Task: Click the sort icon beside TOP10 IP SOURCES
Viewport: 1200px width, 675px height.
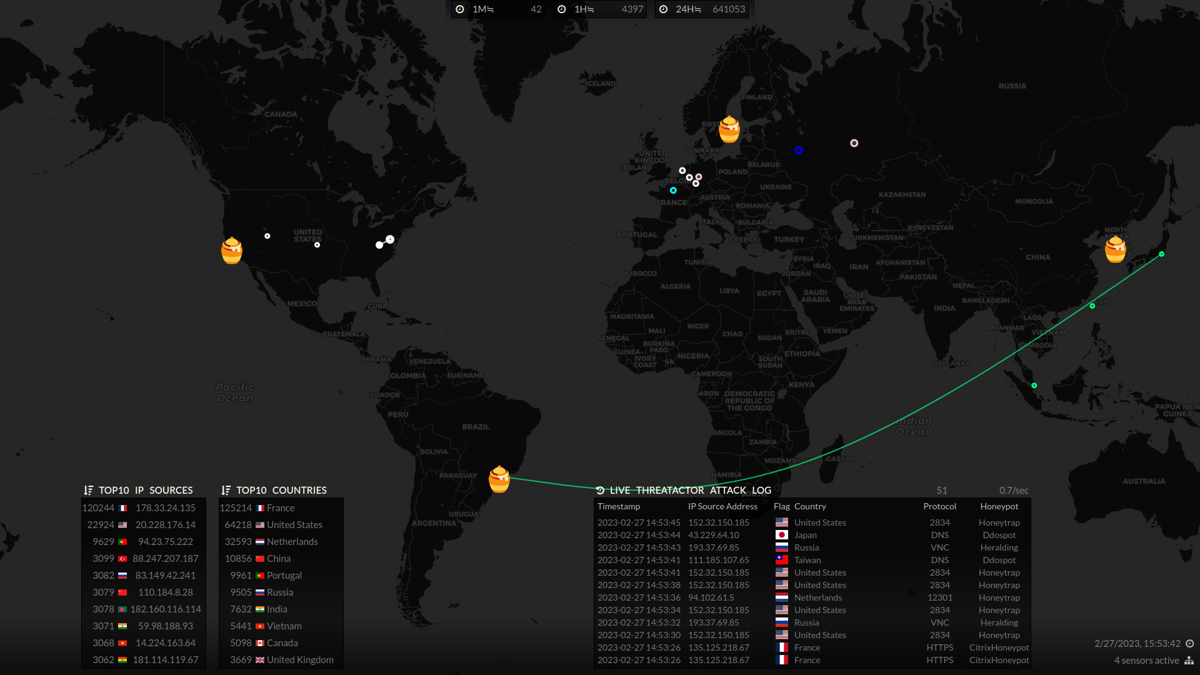Action: [88, 491]
